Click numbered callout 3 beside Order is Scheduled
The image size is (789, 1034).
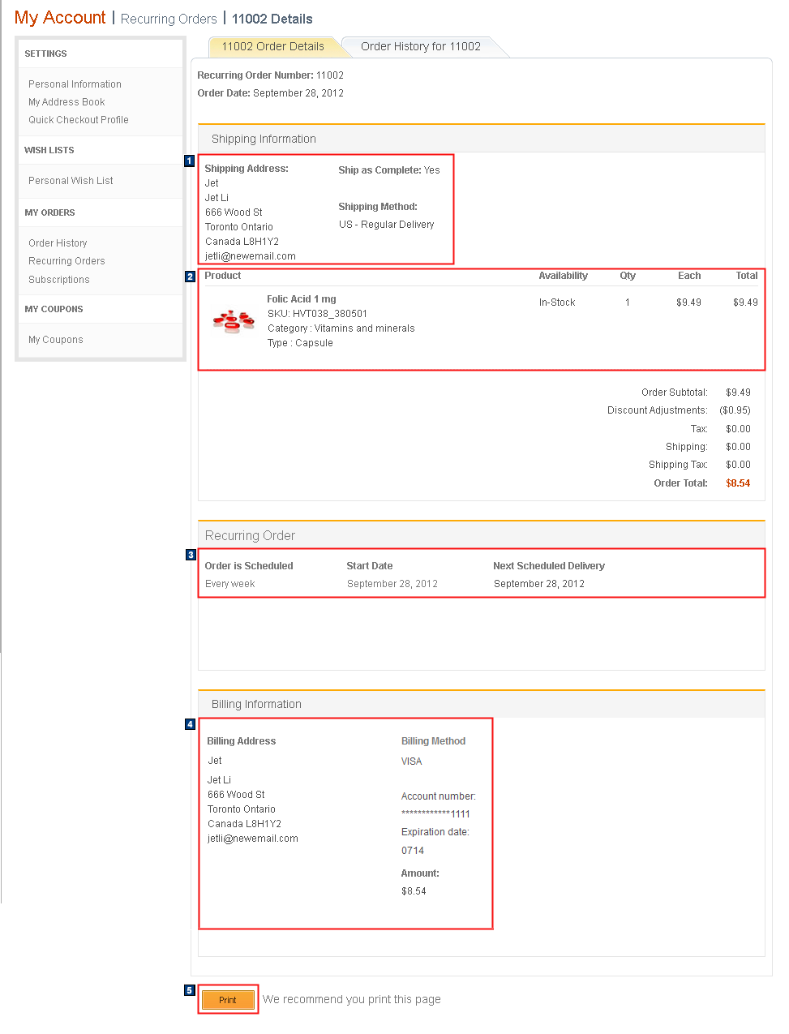point(191,555)
